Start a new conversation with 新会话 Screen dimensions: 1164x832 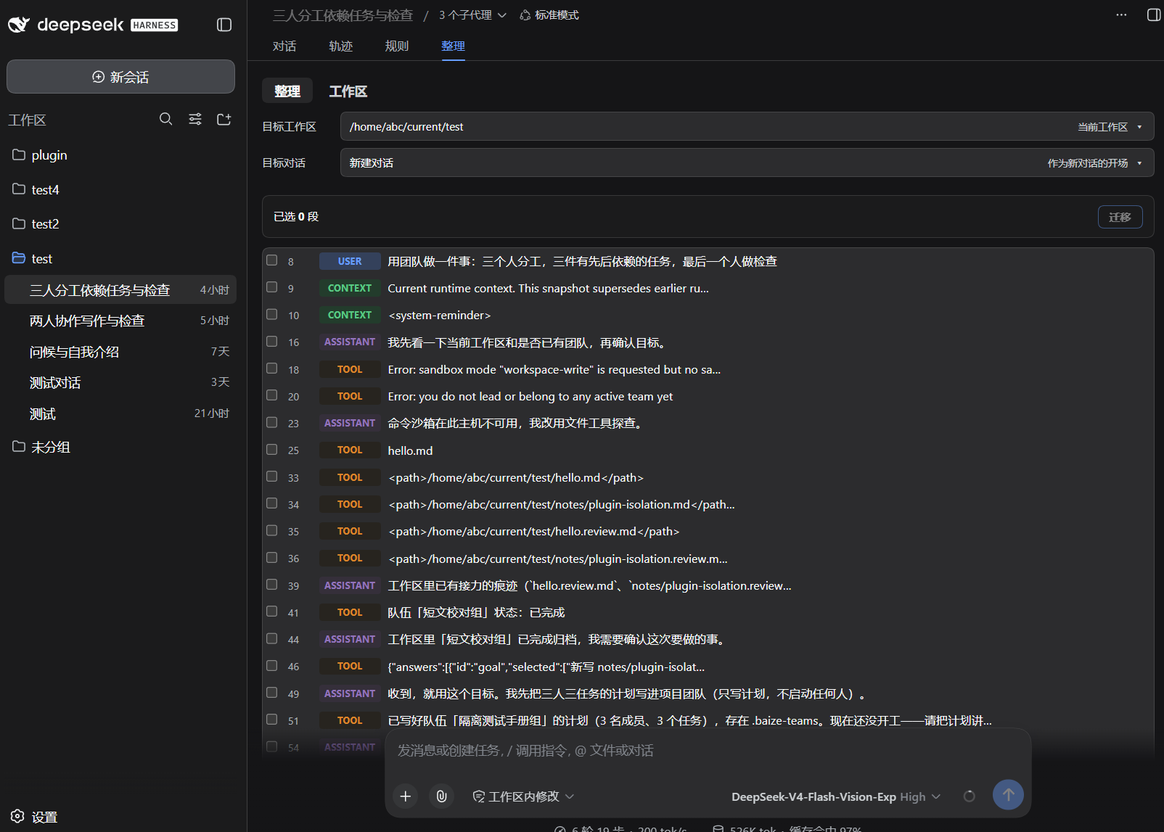pyautogui.click(x=120, y=76)
